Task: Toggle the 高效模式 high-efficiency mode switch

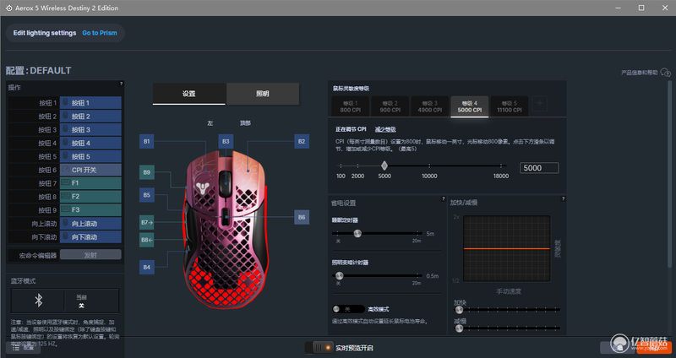Action: coord(348,309)
